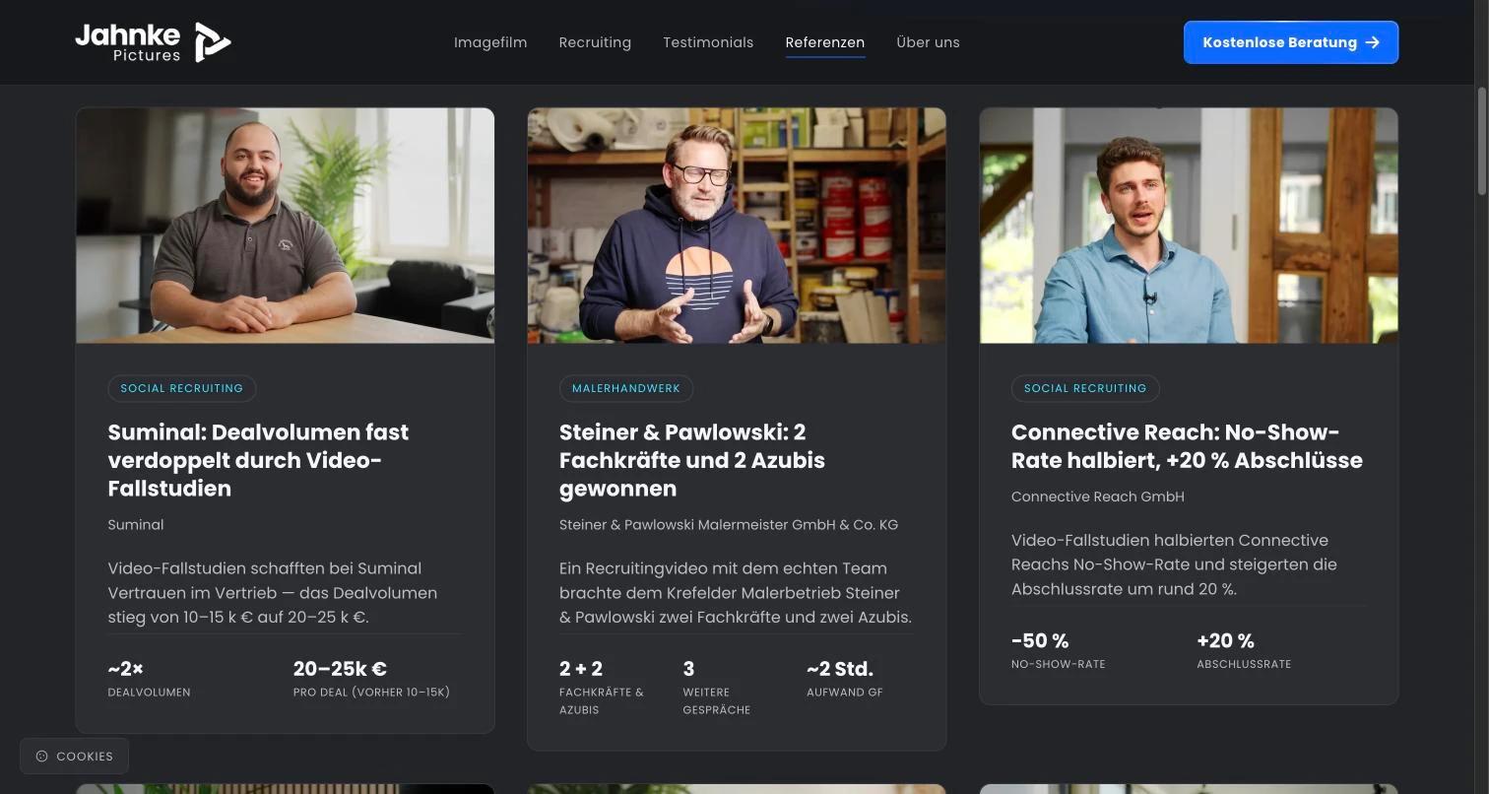Open the Suminal case study thumbnail
This screenshot has height=794, width=1489.
286,226
